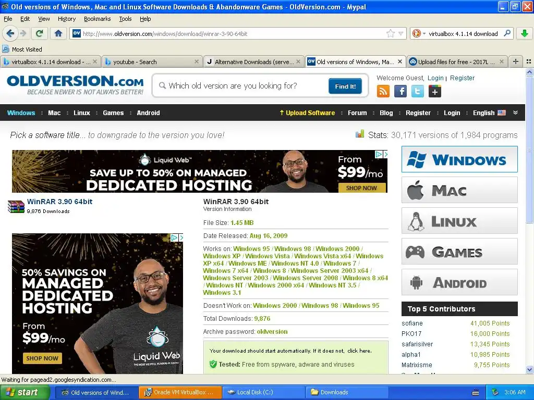The width and height of the screenshot is (534, 400).
Task: Bookmark this page with the star icon
Action: [x=391, y=33]
